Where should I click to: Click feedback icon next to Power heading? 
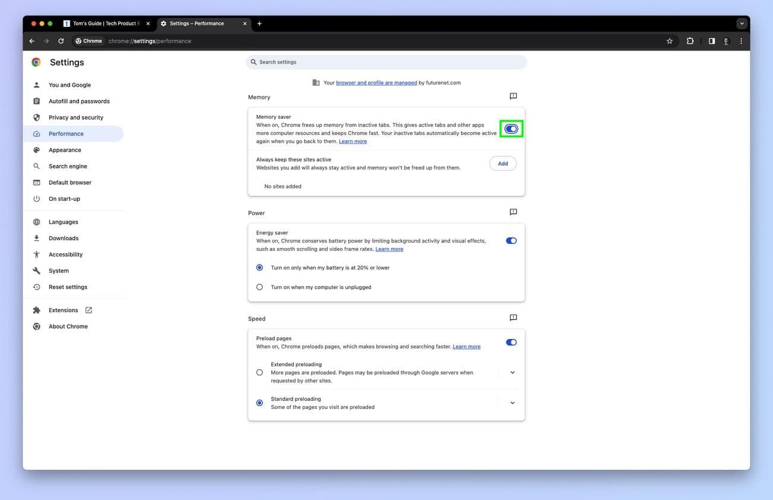click(513, 212)
